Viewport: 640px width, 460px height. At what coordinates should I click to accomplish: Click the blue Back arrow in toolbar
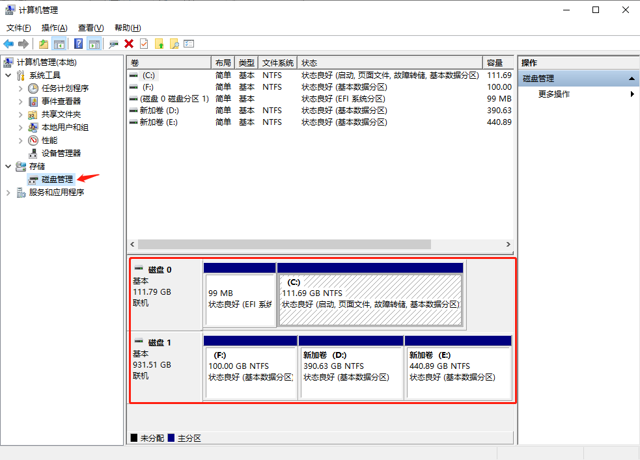click(8, 44)
